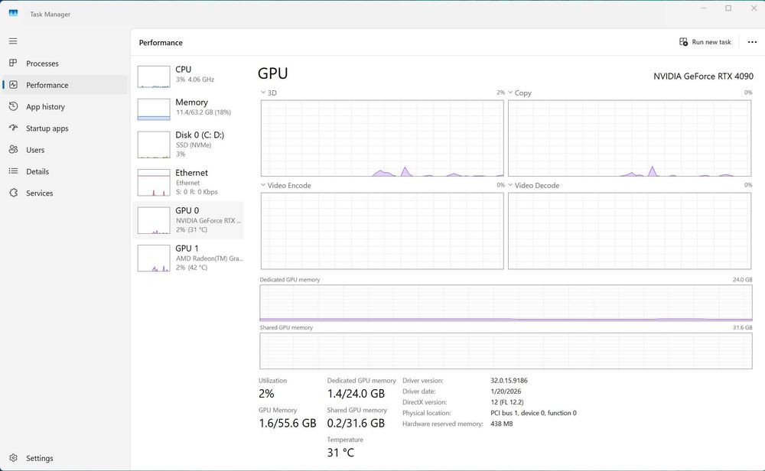Click the 438 MB hardware reserved memory value
Viewport: 765px width, 471px height.
pos(502,424)
